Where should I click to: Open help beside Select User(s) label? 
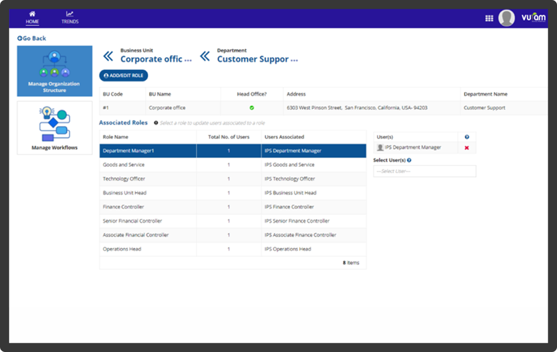[408, 160]
